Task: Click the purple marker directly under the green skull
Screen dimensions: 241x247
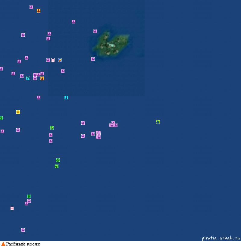Action: [29, 201]
